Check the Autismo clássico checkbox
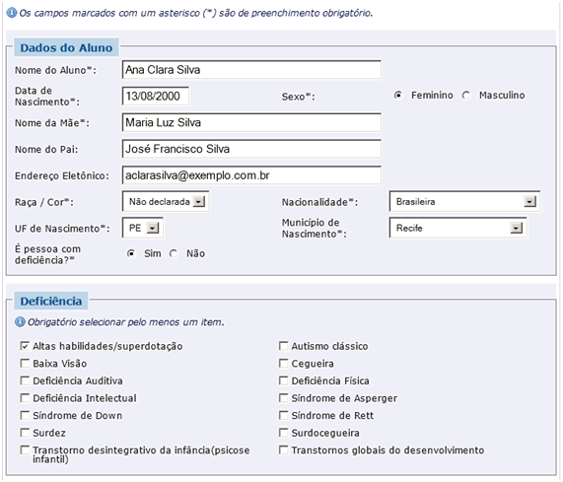 point(283,346)
